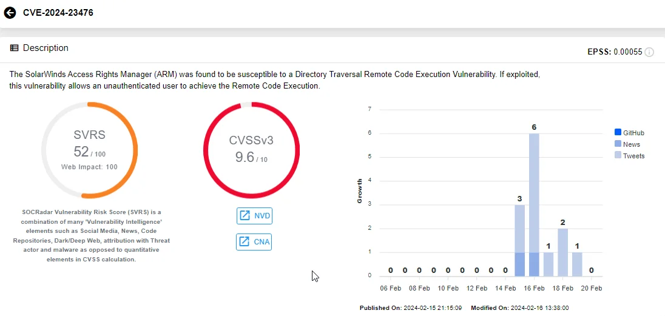This screenshot has width=665, height=316.
Task: Select the chart bar labeled 3
Action: point(519,241)
